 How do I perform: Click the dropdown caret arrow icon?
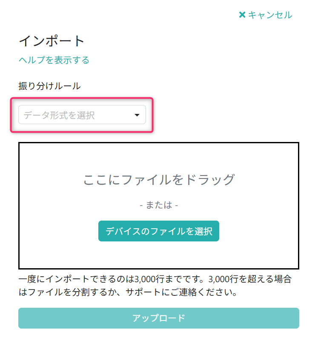point(137,115)
